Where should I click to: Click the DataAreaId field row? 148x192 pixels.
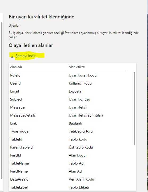tap(67, 179)
